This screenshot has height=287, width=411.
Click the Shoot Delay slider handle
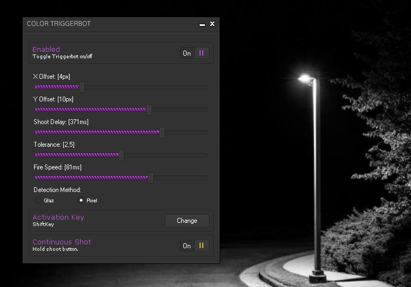[x=162, y=132]
